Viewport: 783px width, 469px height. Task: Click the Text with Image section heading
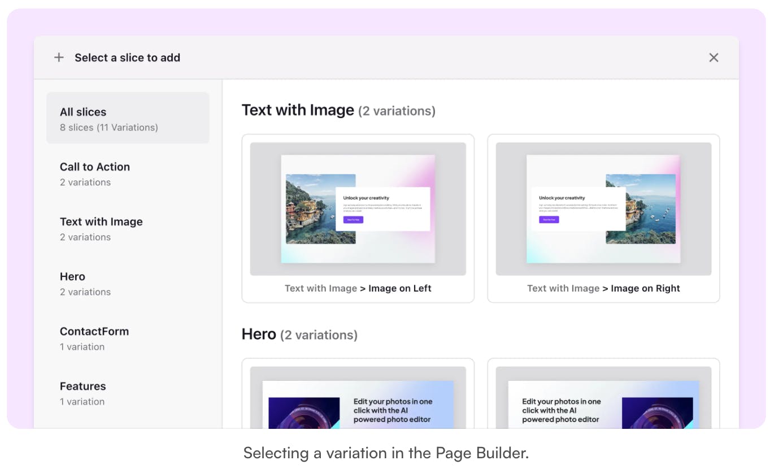point(298,110)
